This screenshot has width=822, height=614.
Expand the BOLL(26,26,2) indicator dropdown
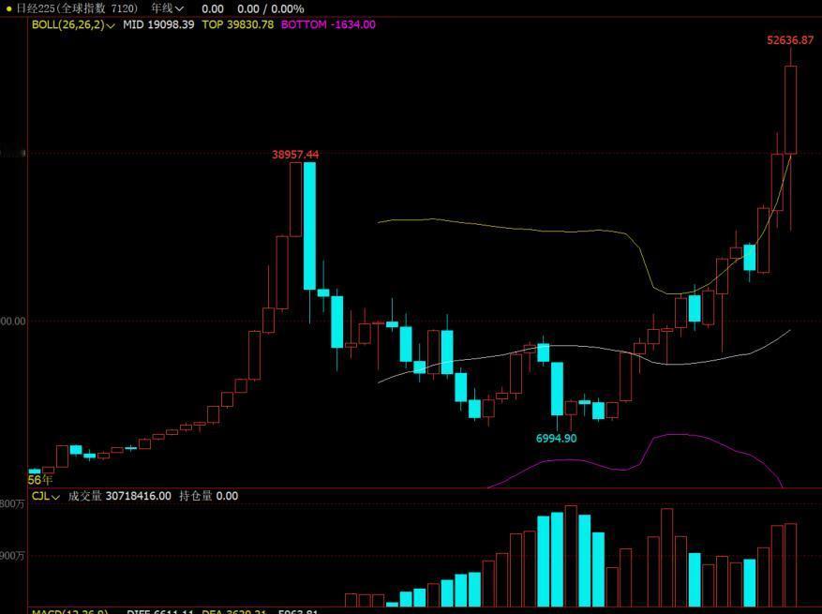click(73, 24)
